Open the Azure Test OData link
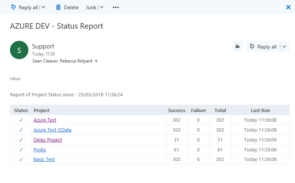Screen dimensions: 295x183 52,130
